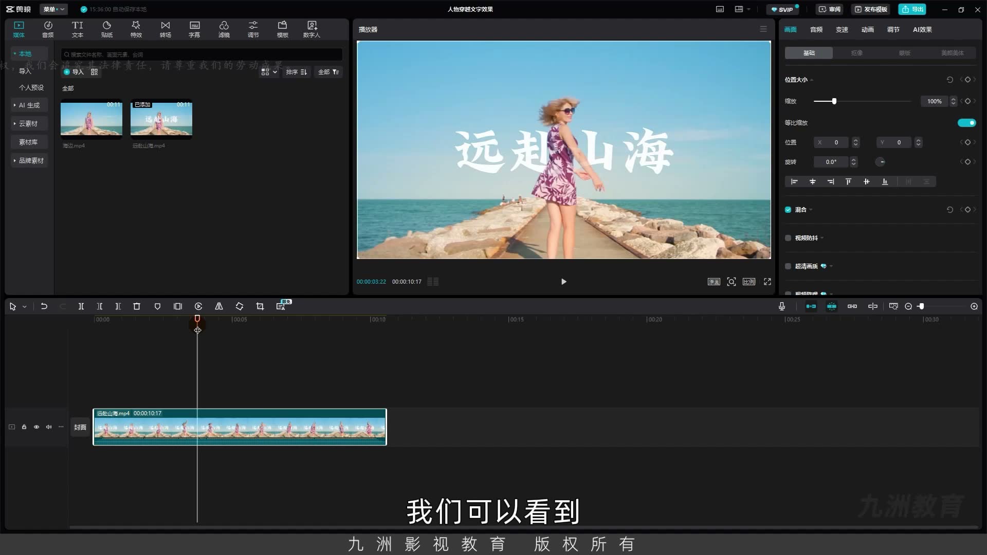Image resolution: width=987 pixels, height=555 pixels.
Task: Open the 贴纸 (sticker) library
Action: [106, 29]
